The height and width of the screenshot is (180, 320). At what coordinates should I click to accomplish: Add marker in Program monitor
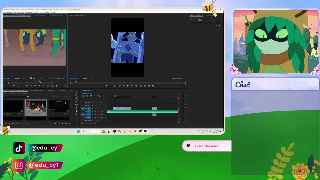106,86
